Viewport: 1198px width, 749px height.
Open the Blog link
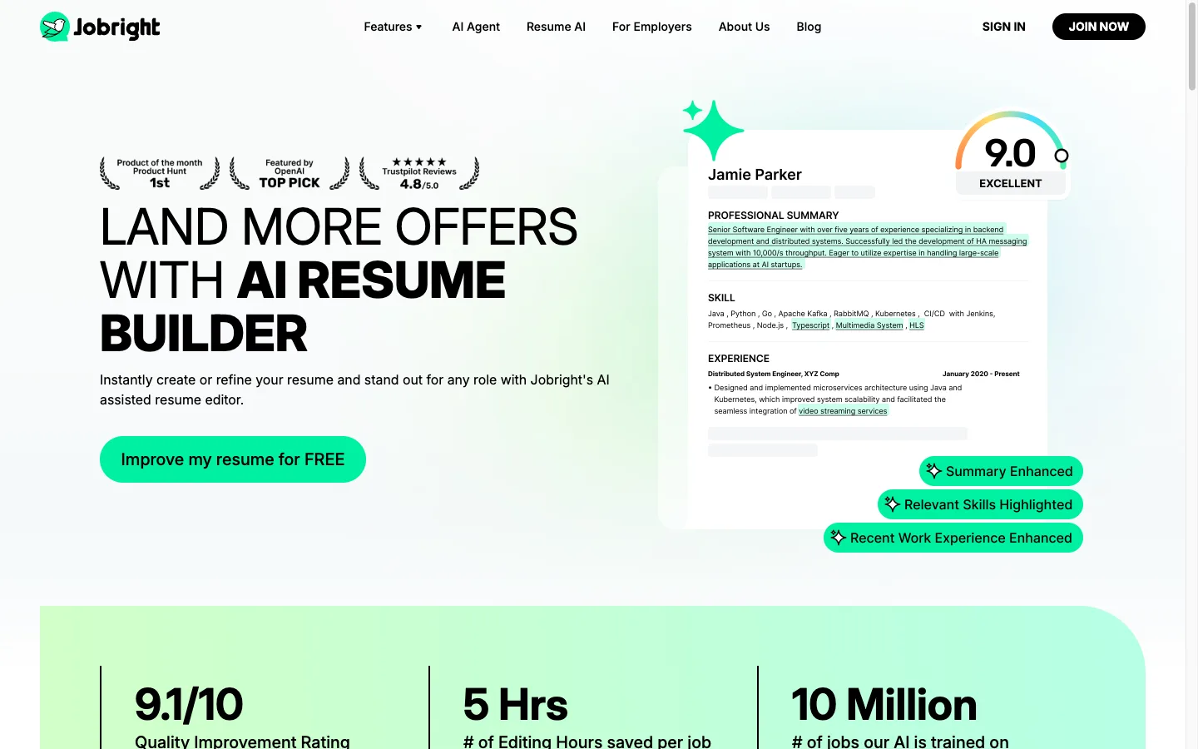tap(809, 27)
